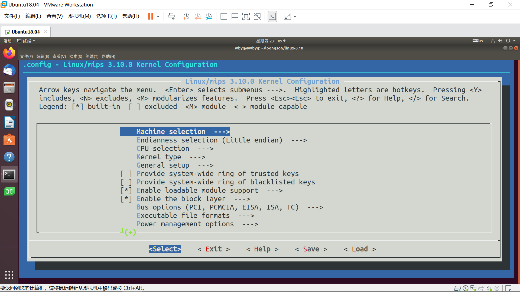
Task: Click the send Ctrl+Alt+Del toolbar icon
Action: 171,16
